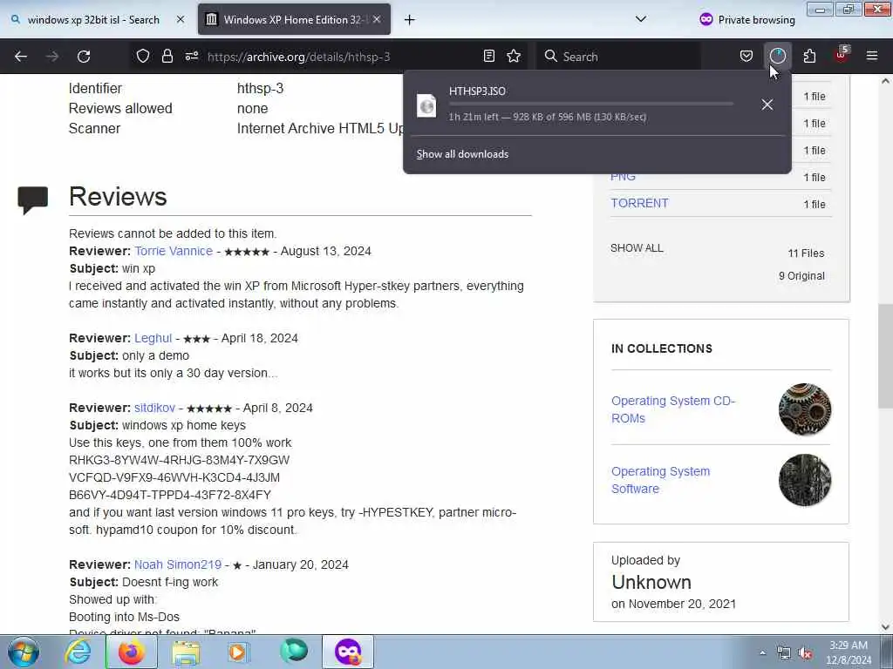Bookmark this page with the star

514,57
